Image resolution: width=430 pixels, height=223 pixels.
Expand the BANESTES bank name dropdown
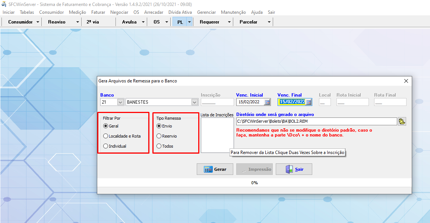(x=195, y=102)
